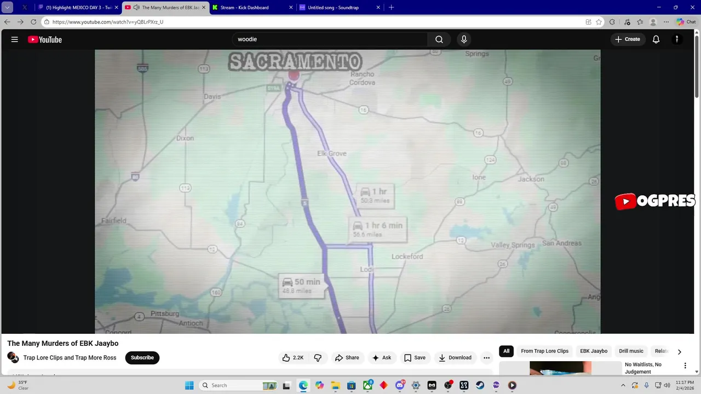Open the weather widget showing 35°F

18,385
